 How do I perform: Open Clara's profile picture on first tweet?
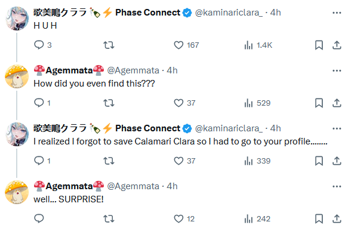tap(17, 19)
